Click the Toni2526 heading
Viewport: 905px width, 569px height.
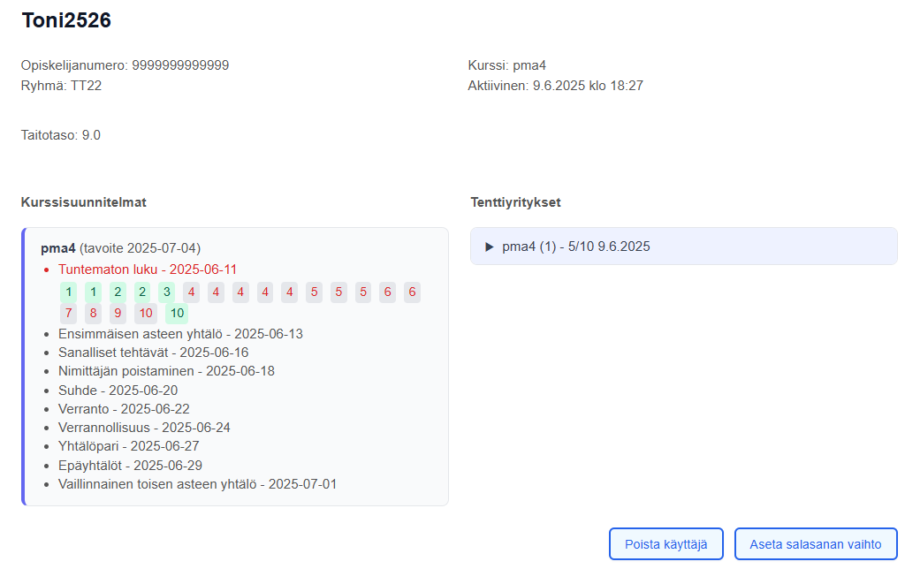66,20
